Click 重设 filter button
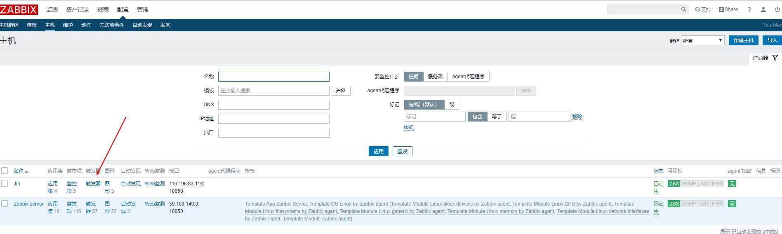Screen dimensions: 782x234 pyautogui.click(x=403, y=151)
